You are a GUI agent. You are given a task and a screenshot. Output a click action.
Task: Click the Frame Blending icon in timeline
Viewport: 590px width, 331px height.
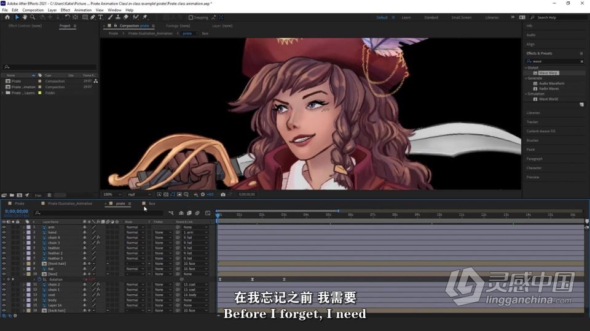point(189,213)
